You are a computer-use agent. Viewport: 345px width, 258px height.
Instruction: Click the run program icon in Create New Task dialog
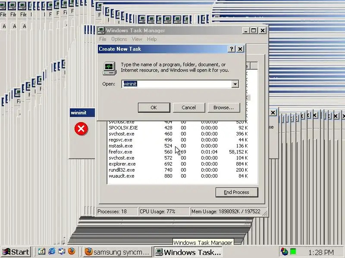pyautogui.click(x=110, y=68)
